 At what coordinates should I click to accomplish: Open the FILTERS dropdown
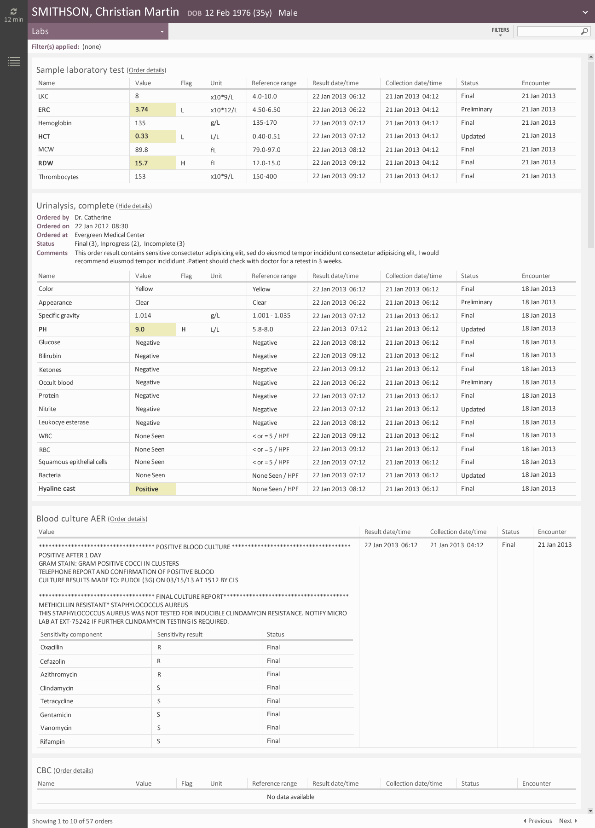(x=500, y=31)
